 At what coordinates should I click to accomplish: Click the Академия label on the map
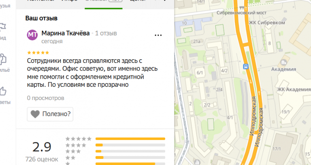point(283,69)
